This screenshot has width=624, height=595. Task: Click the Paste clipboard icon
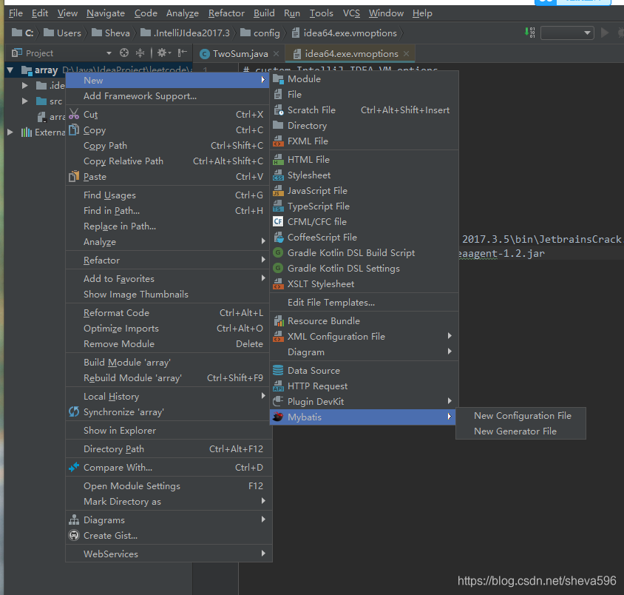coord(74,176)
